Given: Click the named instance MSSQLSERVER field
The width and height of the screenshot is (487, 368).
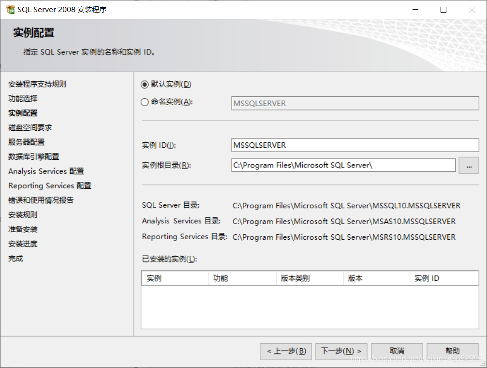Looking at the screenshot, I should (x=355, y=103).
